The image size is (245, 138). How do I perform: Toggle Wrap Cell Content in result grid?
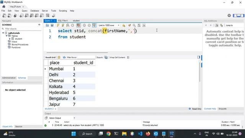pos(128,58)
